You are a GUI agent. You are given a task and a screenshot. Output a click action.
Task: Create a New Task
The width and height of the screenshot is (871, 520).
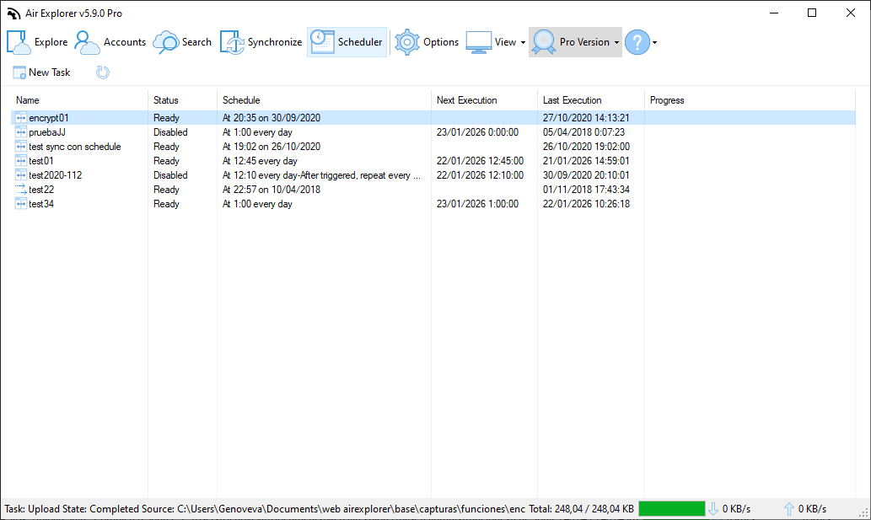click(x=40, y=72)
